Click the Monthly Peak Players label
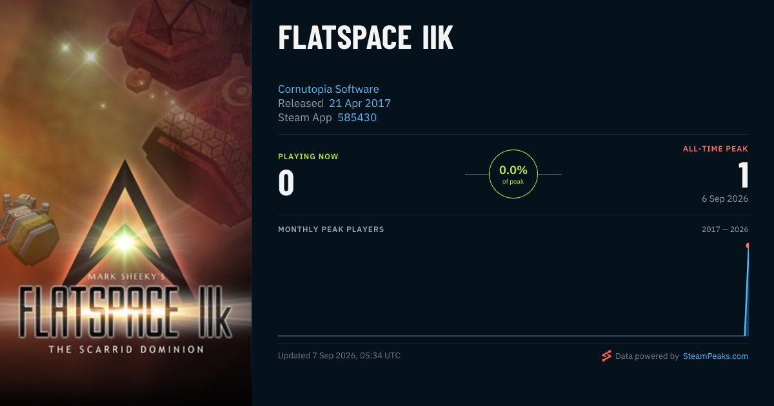Image resolution: width=774 pixels, height=406 pixels. (x=331, y=229)
